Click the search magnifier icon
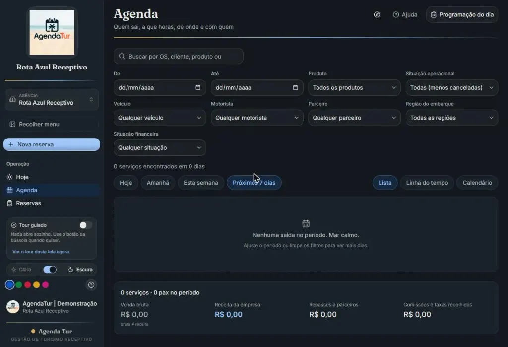This screenshot has width=508, height=347. pos(122,56)
